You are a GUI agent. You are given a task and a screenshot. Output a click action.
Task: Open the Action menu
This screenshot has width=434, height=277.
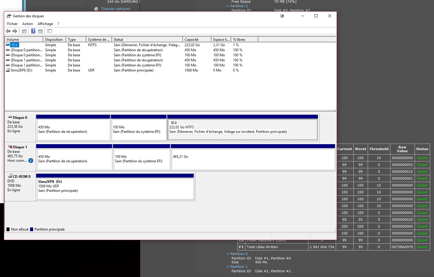(27, 24)
